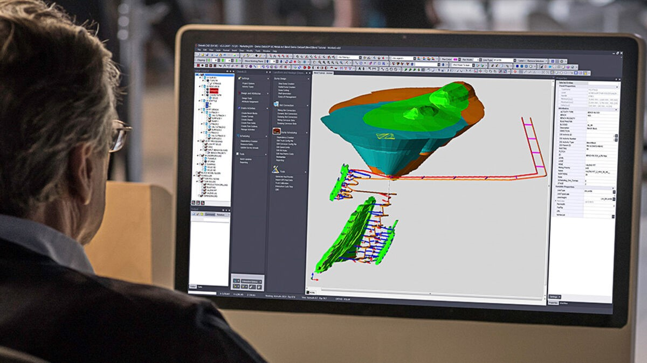Open the File menu
Viewport: 647px width, 363px height.
[x=198, y=50]
